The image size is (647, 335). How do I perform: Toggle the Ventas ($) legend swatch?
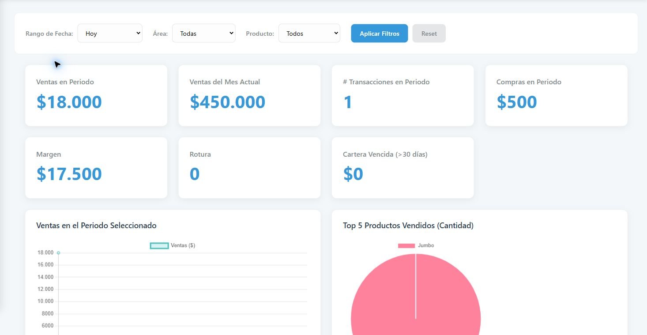(x=159, y=245)
